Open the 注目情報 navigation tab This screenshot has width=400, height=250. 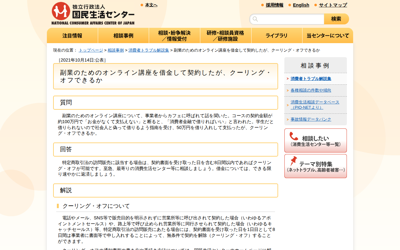72,35
